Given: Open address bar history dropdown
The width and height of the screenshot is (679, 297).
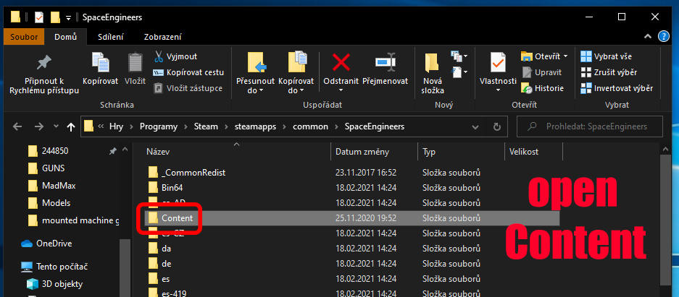Looking at the screenshot, I should click(475, 127).
